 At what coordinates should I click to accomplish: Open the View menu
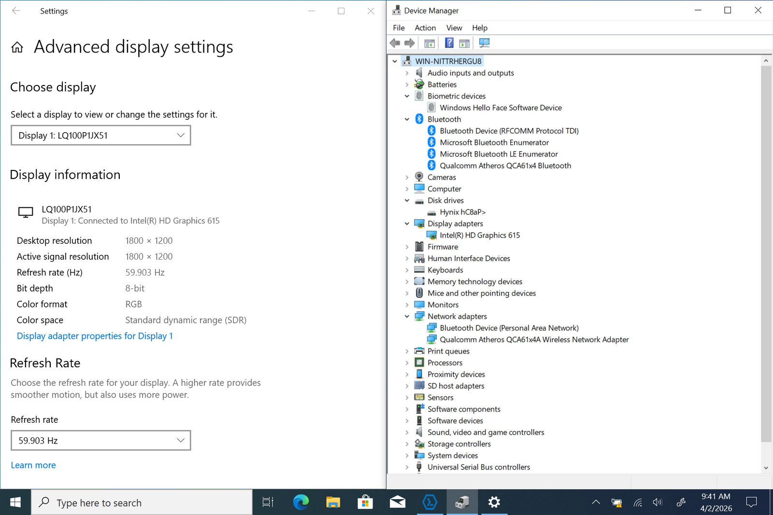click(454, 28)
